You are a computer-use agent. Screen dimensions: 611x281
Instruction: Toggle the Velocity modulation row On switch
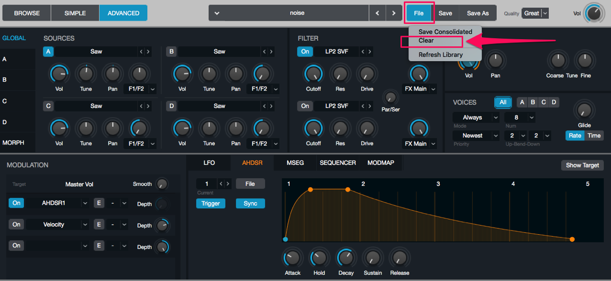[16, 224]
